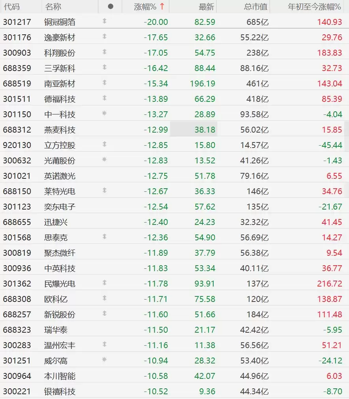Sort by the 代码 column header

click(12, 7)
